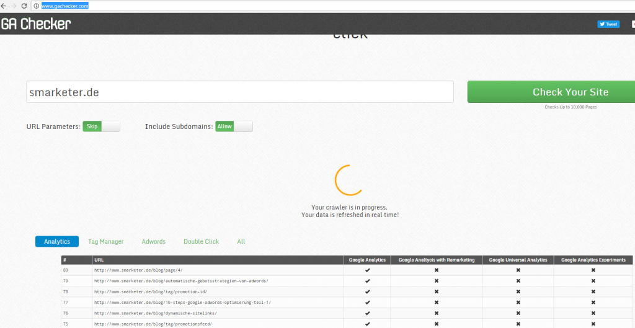Click the blog/tag/promotion-id/ URL
The width and height of the screenshot is (635, 328).
point(151,291)
